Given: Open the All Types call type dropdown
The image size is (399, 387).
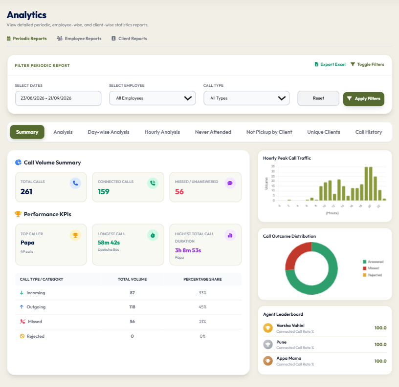Looking at the screenshot, I should [246, 98].
